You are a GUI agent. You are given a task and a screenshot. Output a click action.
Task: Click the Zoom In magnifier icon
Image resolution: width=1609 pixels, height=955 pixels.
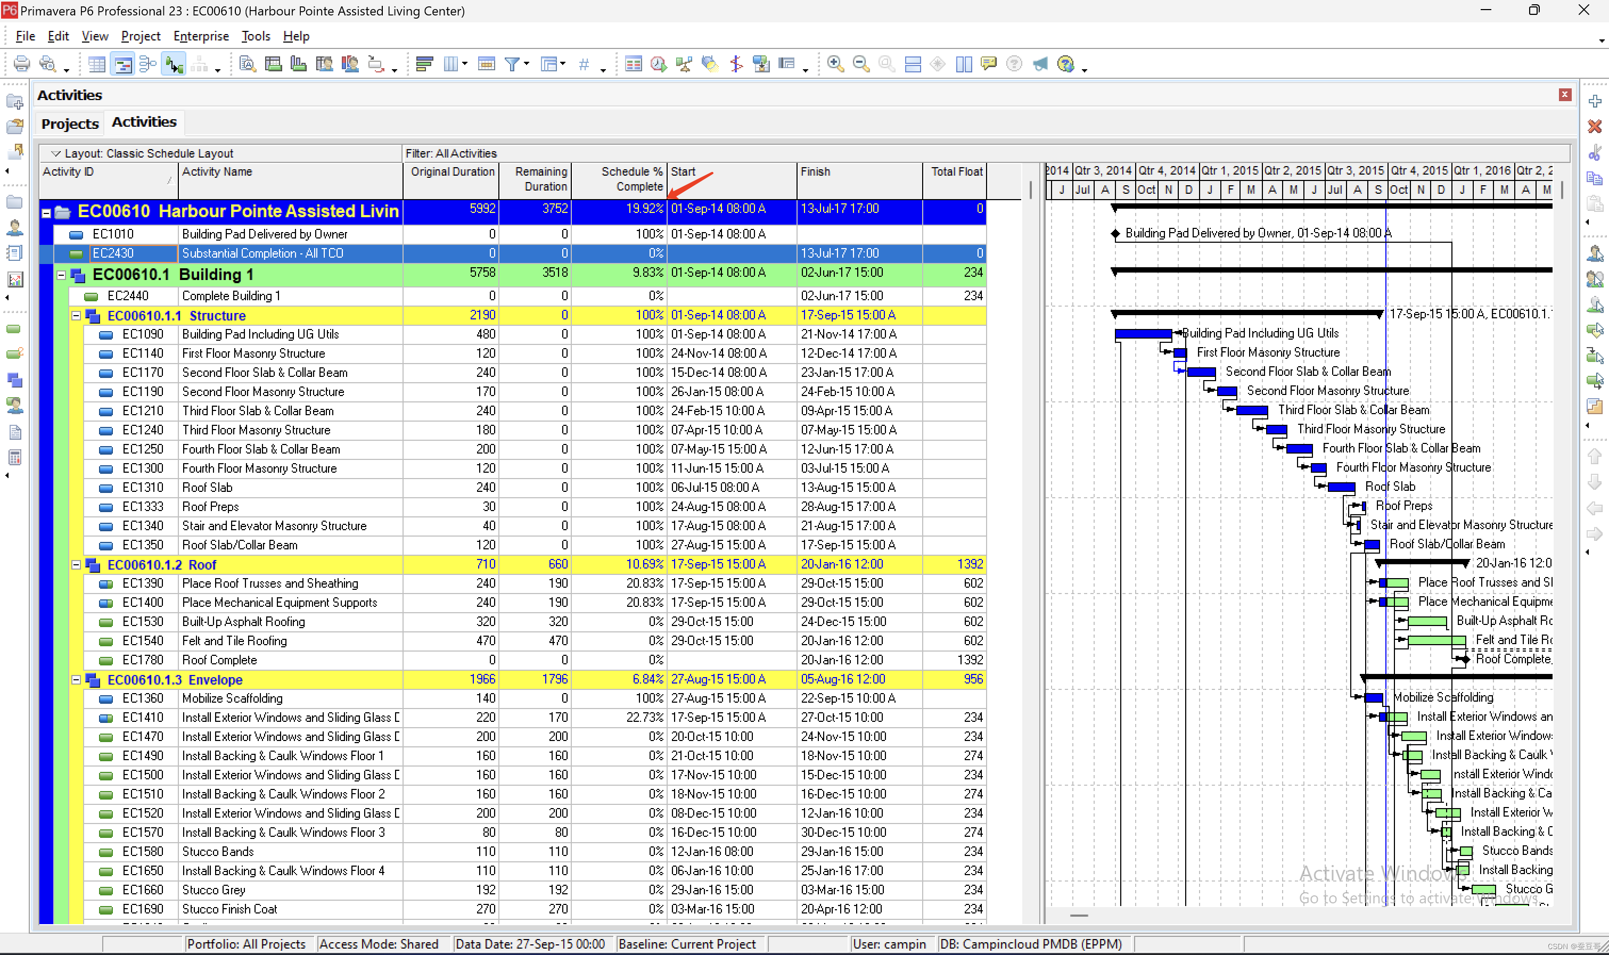point(835,64)
